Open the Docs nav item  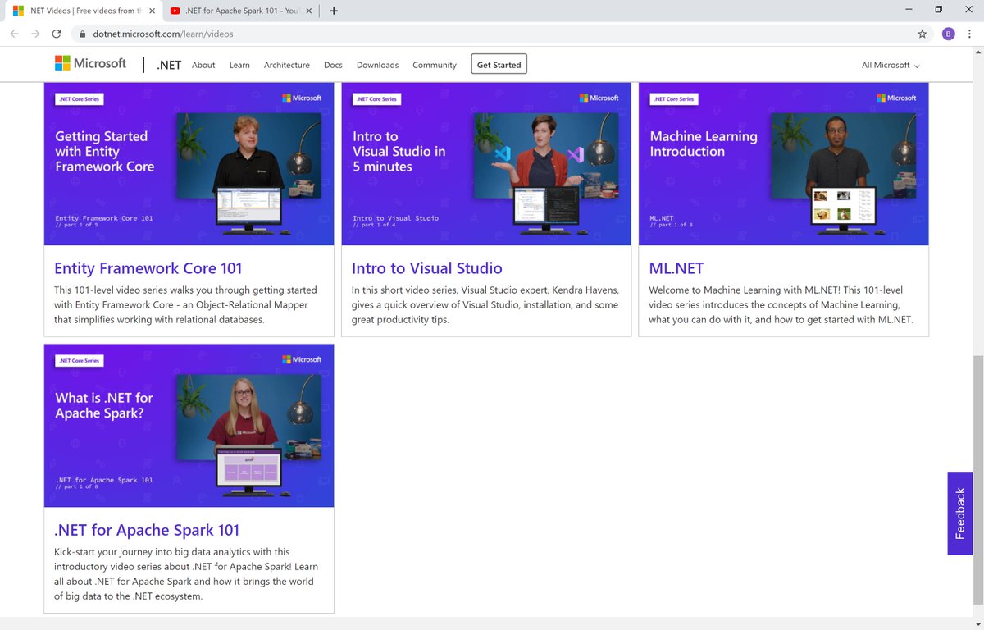click(333, 65)
